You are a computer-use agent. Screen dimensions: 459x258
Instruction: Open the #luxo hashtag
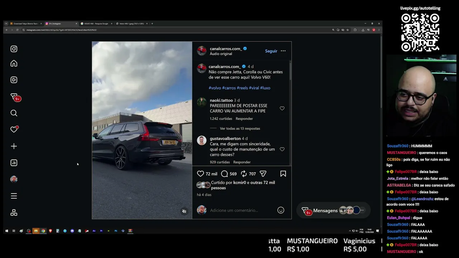[265, 88]
